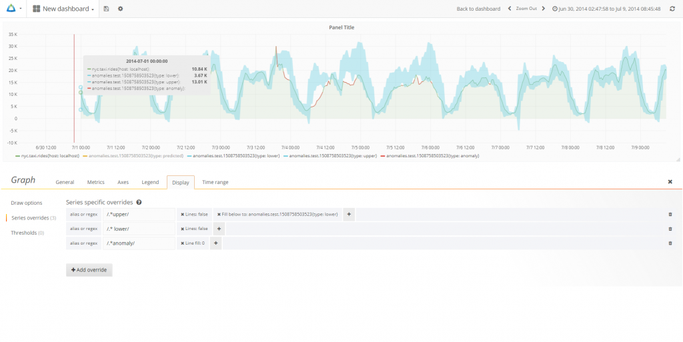Image resolution: width=683 pixels, height=342 pixels.
Task: Click the refresh dashboard icon
Action: pos(672,9)
